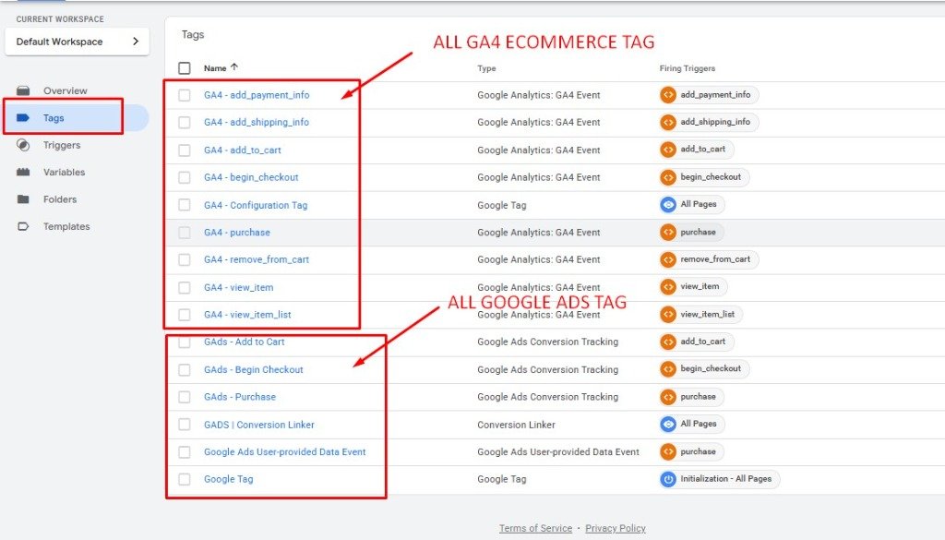
Task: Click the Folders icon in sidebar
Action: coord(23,199)
